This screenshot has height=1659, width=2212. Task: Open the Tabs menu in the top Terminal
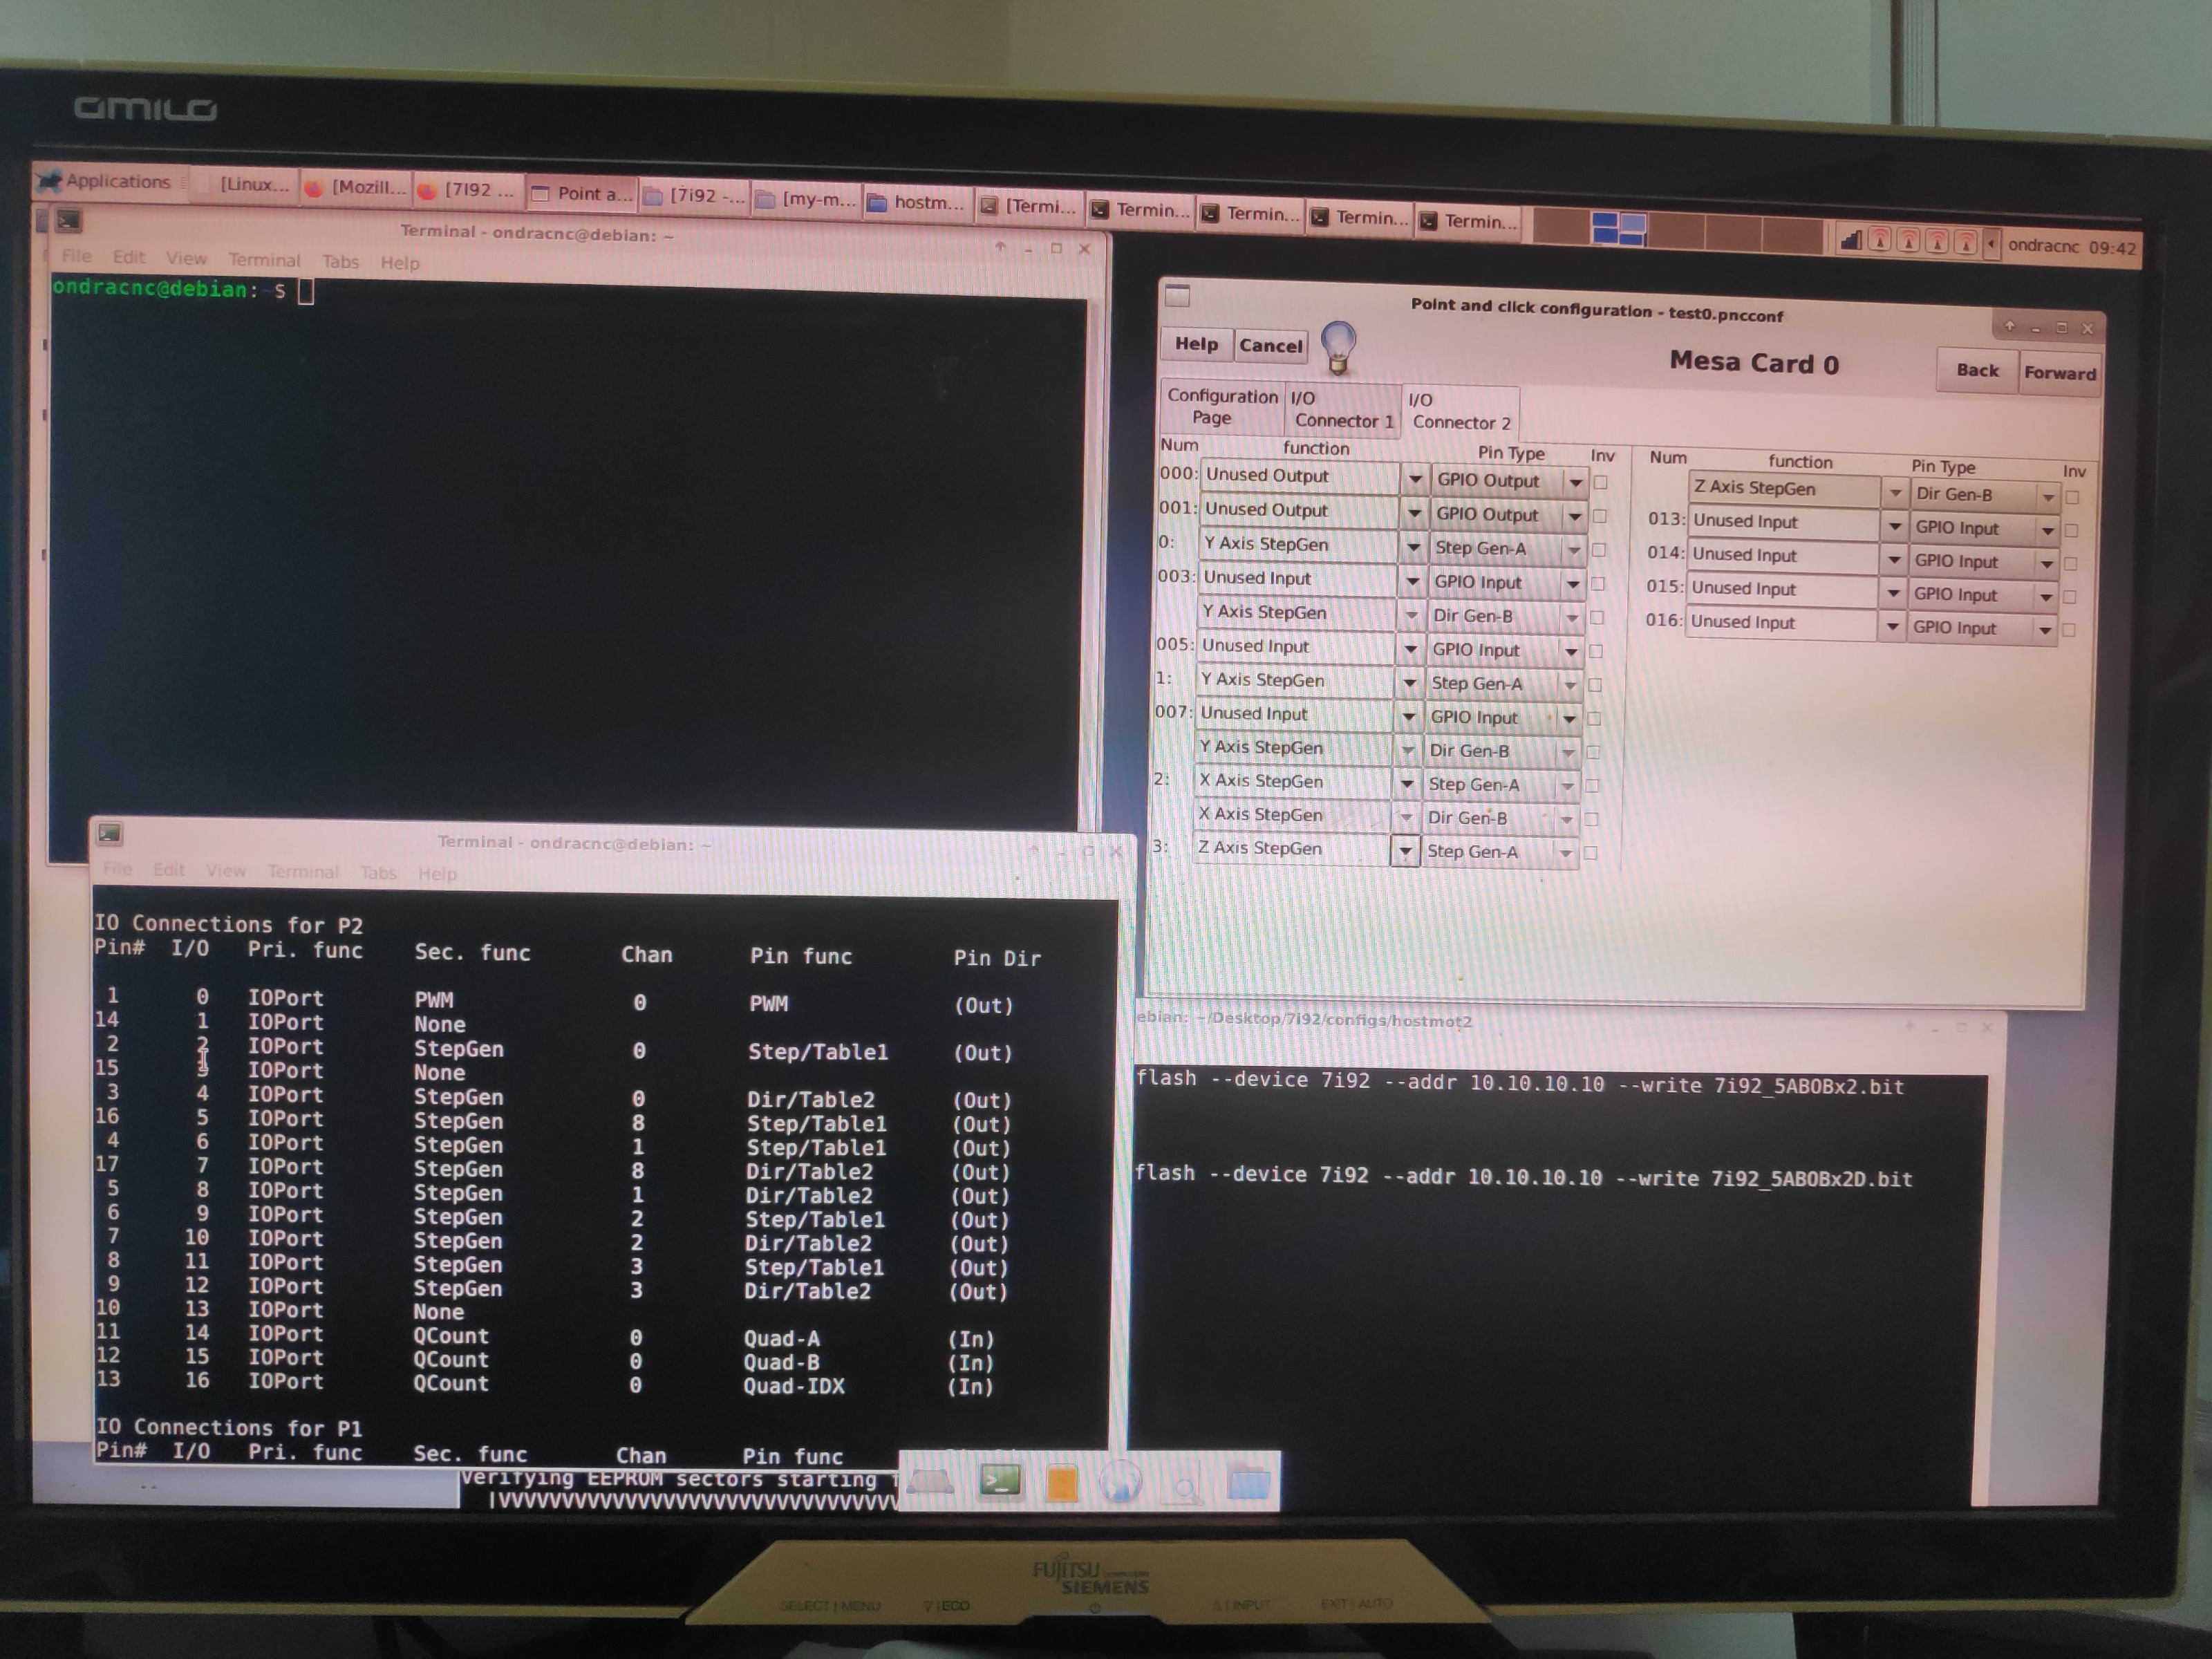click(x=340, y=261)
